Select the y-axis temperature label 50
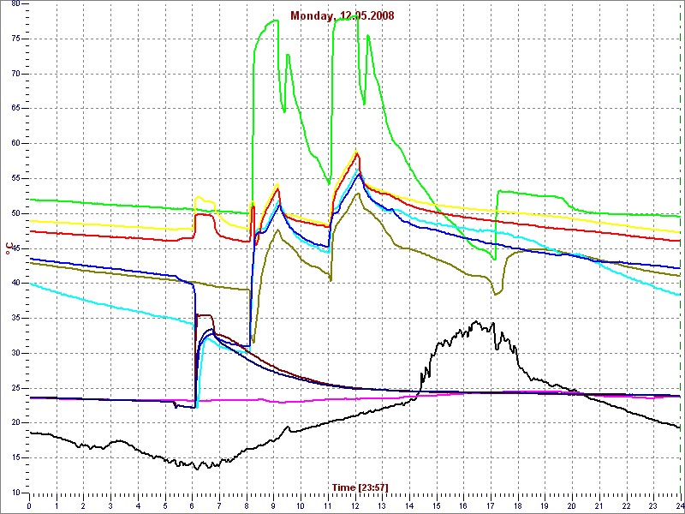Screen dimensions: 685x514 coord(15,213)
